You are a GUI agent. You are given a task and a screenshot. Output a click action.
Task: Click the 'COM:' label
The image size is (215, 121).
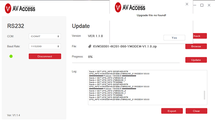pyautogui.click(x=11, y=36)
